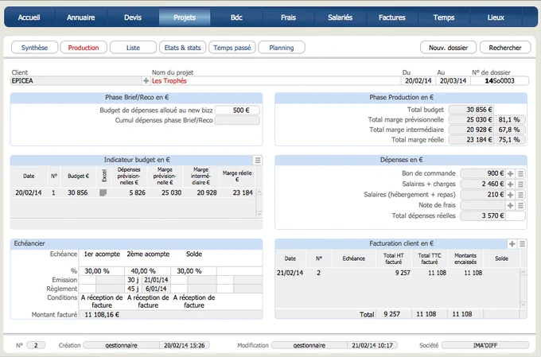The width and height of the screenshot is (541, 357).
Task: Select the Projets menu item
Action: point(185,17)
